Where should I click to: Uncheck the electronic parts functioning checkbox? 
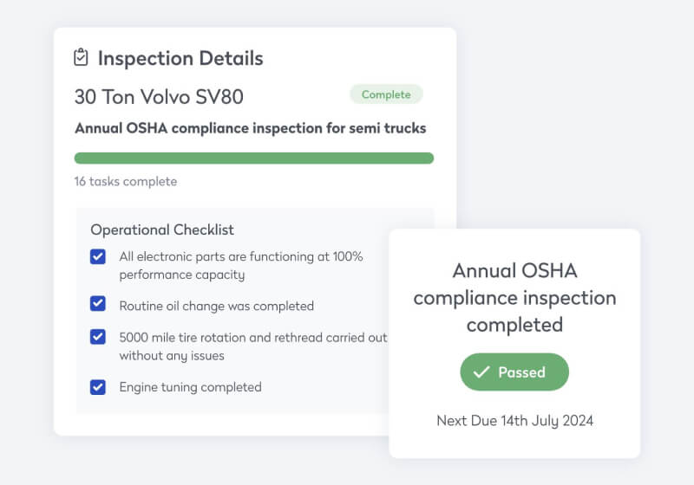tap(98, 257)
